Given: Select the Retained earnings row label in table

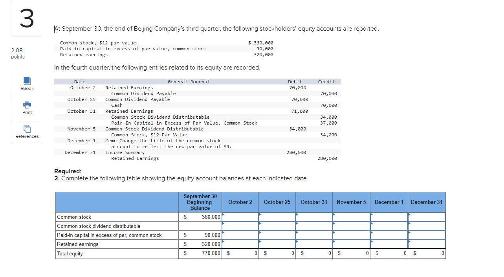Looking at the screenshot, I should pyautogui.click(x=78, y=244).
